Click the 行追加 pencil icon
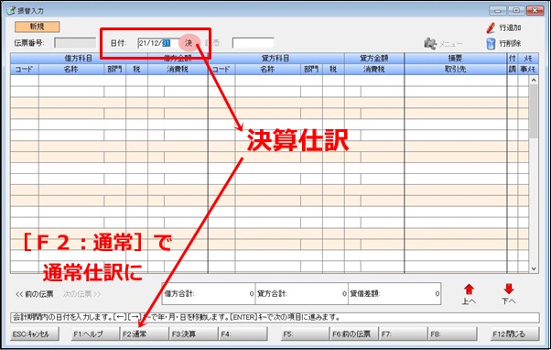 [491, 27]
